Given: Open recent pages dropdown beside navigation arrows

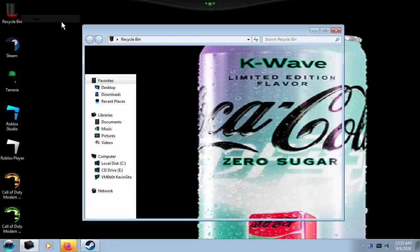Looking at the screenshot, I should pyautogui.click(x=105, y=39).
